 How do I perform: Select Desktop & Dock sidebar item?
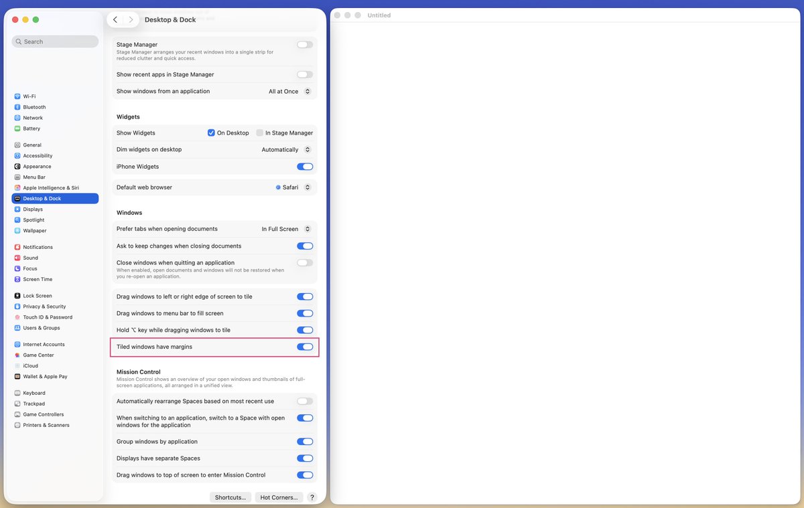click(55, 199)
